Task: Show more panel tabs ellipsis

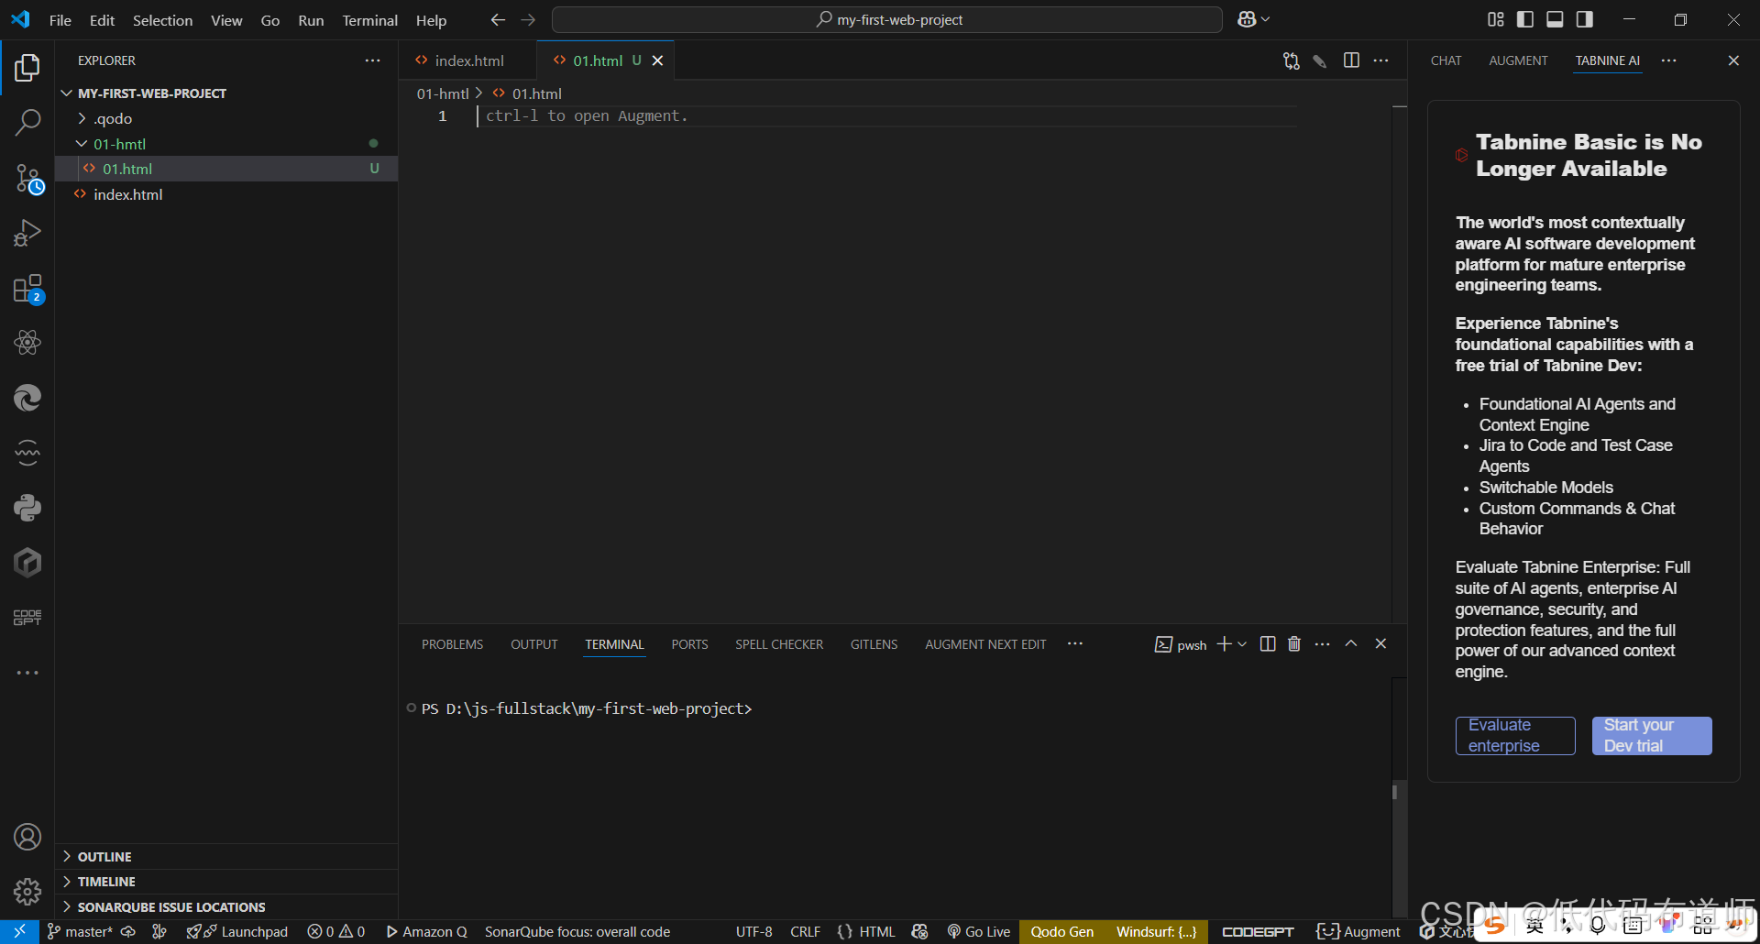Action: coord(1075,644)
